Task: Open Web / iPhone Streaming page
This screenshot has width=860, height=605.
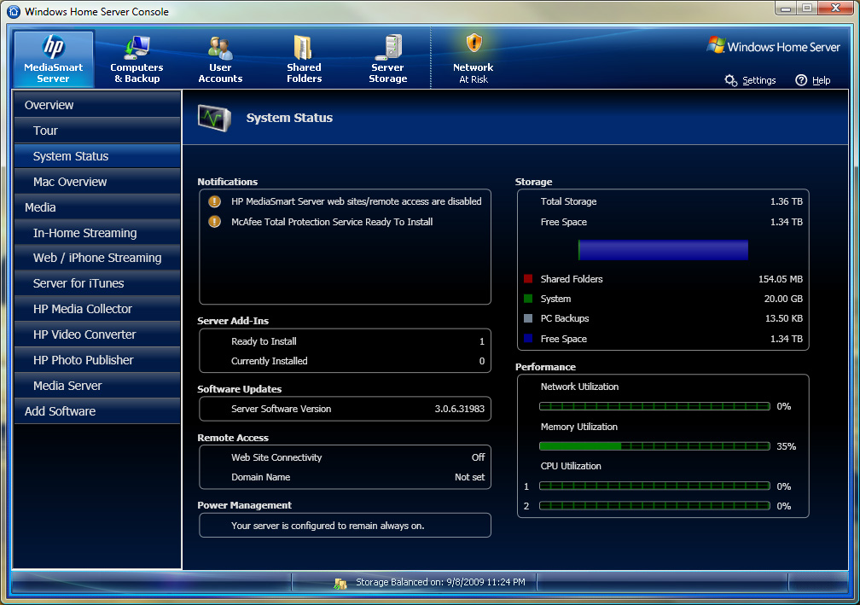Action: pyautogui.click(x=97, y=258)
